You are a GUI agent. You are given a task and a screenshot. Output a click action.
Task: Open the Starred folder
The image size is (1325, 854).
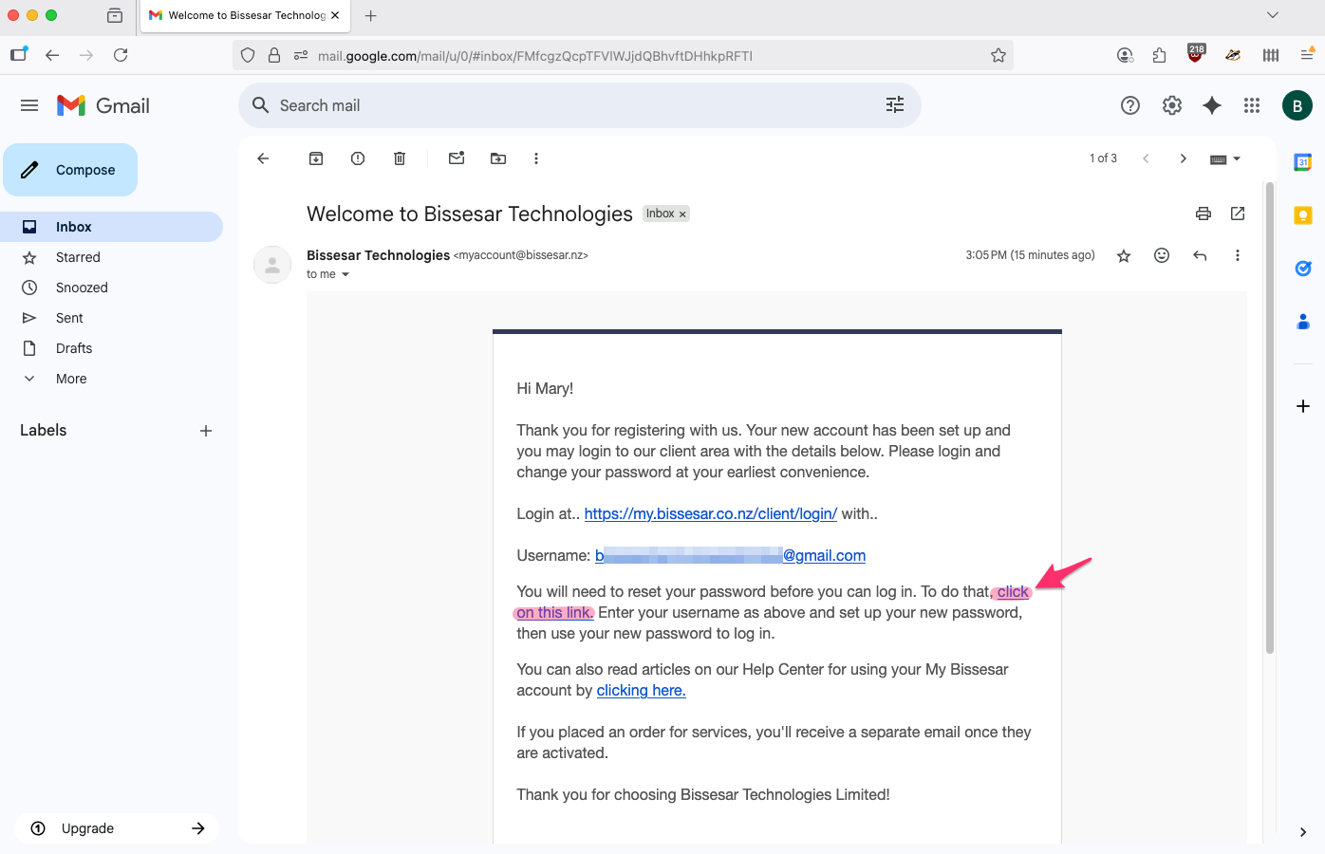[111, 257]
